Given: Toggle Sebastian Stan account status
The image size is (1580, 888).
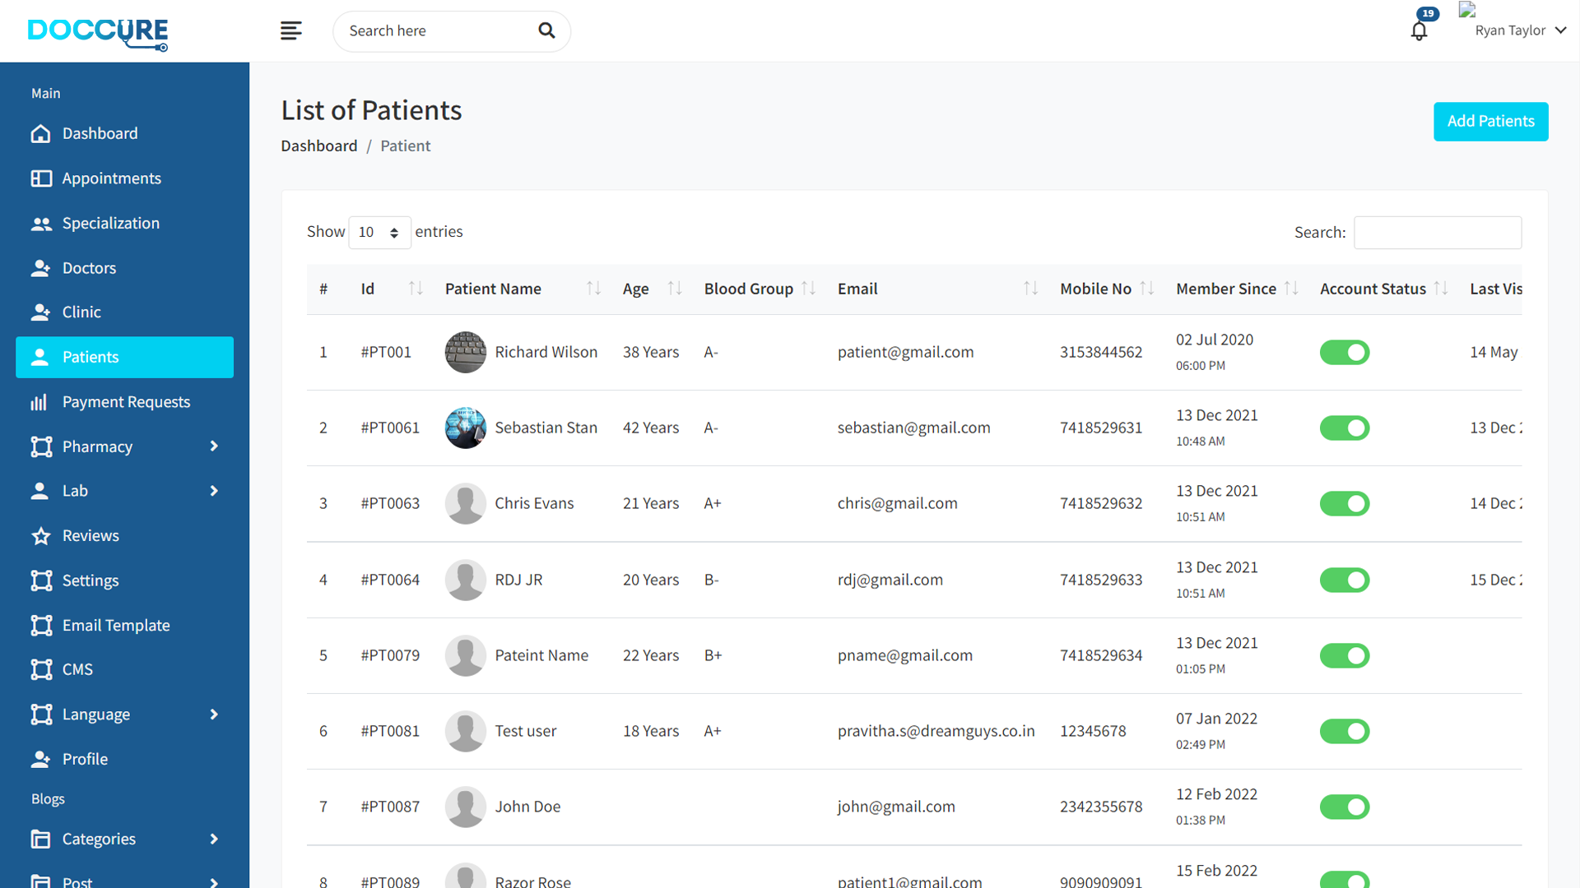Looking at the screenshot, I should 1345,428.
